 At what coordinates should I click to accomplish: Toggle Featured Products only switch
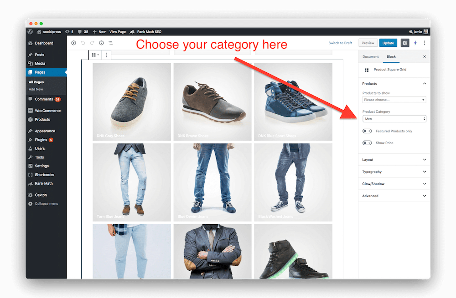[x=367, y=131]
